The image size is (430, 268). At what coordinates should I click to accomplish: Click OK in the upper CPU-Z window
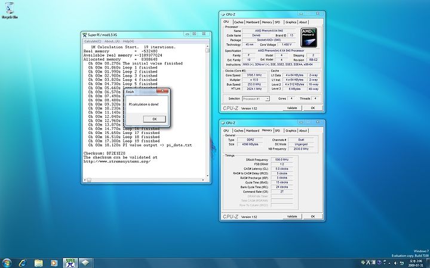point(313,108)
